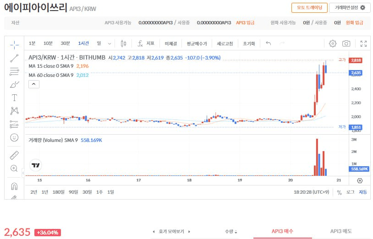Open time axis settings icon
Image resolution: width=373 pixels, height=239 pixels.
(x=360, y=181)
